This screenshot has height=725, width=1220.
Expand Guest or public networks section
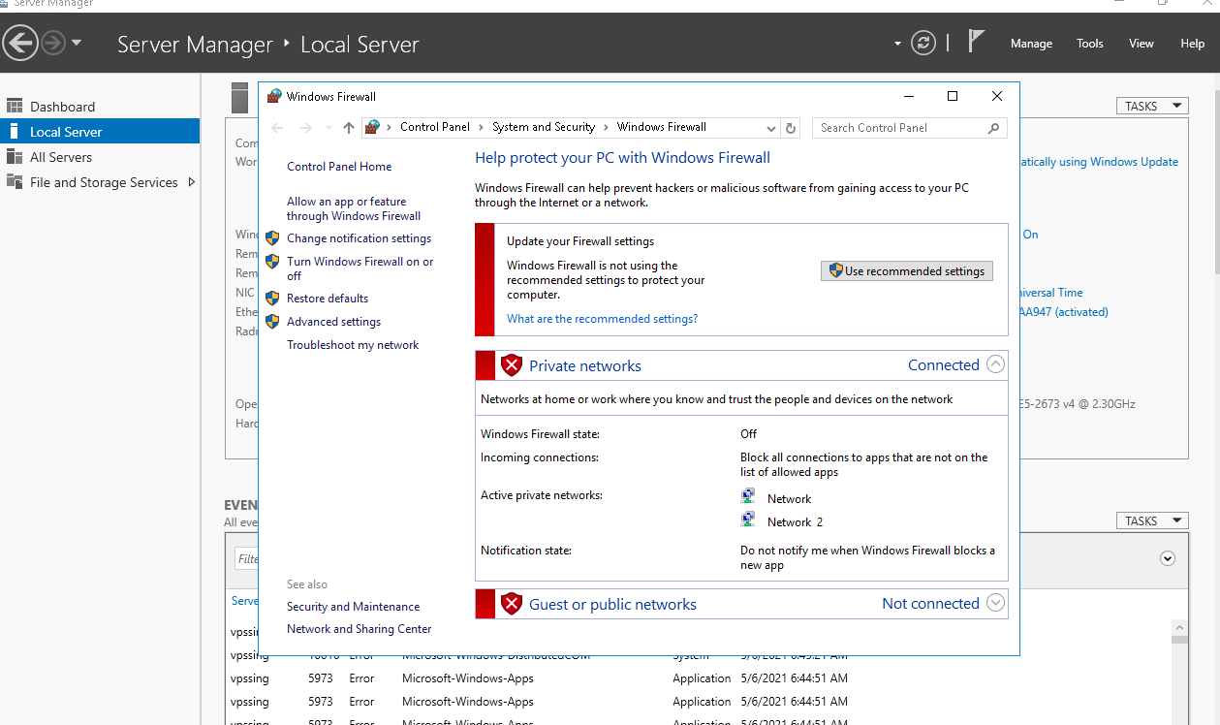point(995,603)
